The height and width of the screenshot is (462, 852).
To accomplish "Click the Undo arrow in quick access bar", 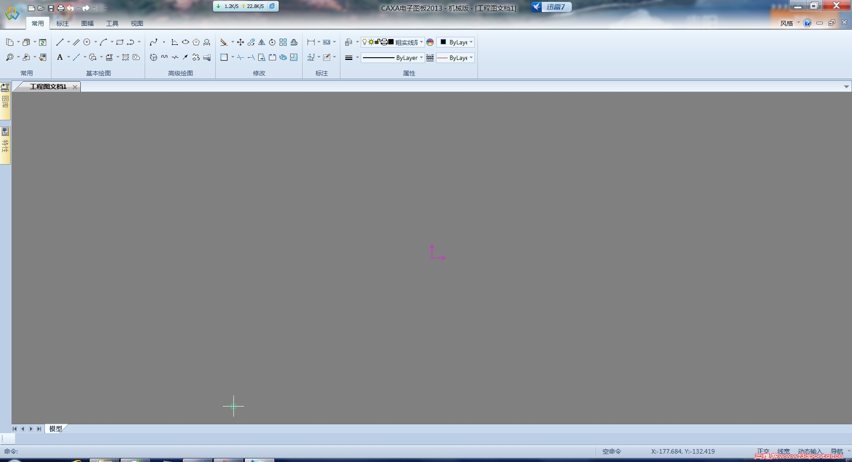I will tap(70, 8).
